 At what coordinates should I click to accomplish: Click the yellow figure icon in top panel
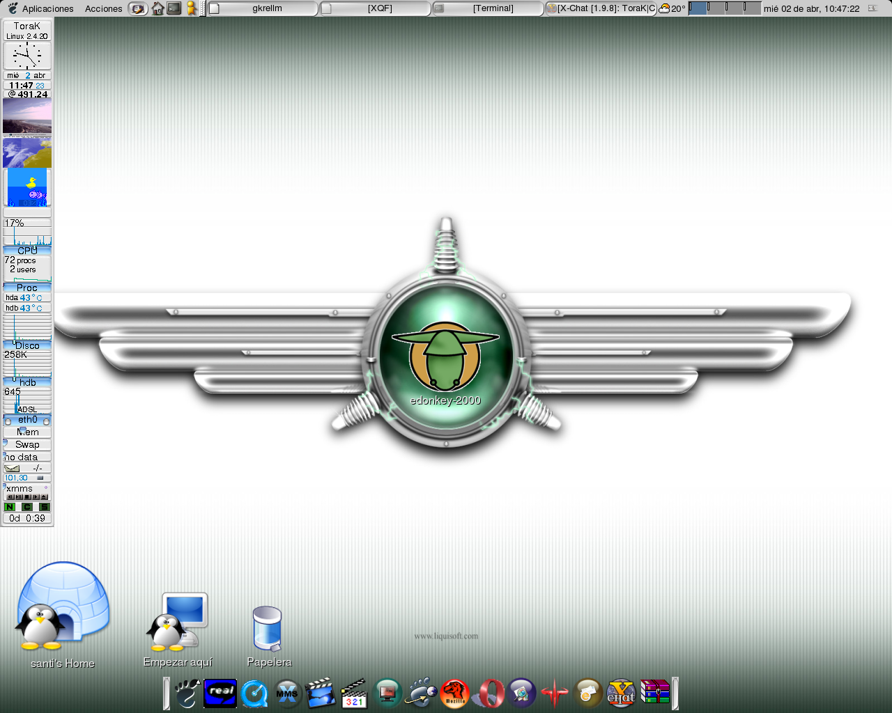coord(191,8)
